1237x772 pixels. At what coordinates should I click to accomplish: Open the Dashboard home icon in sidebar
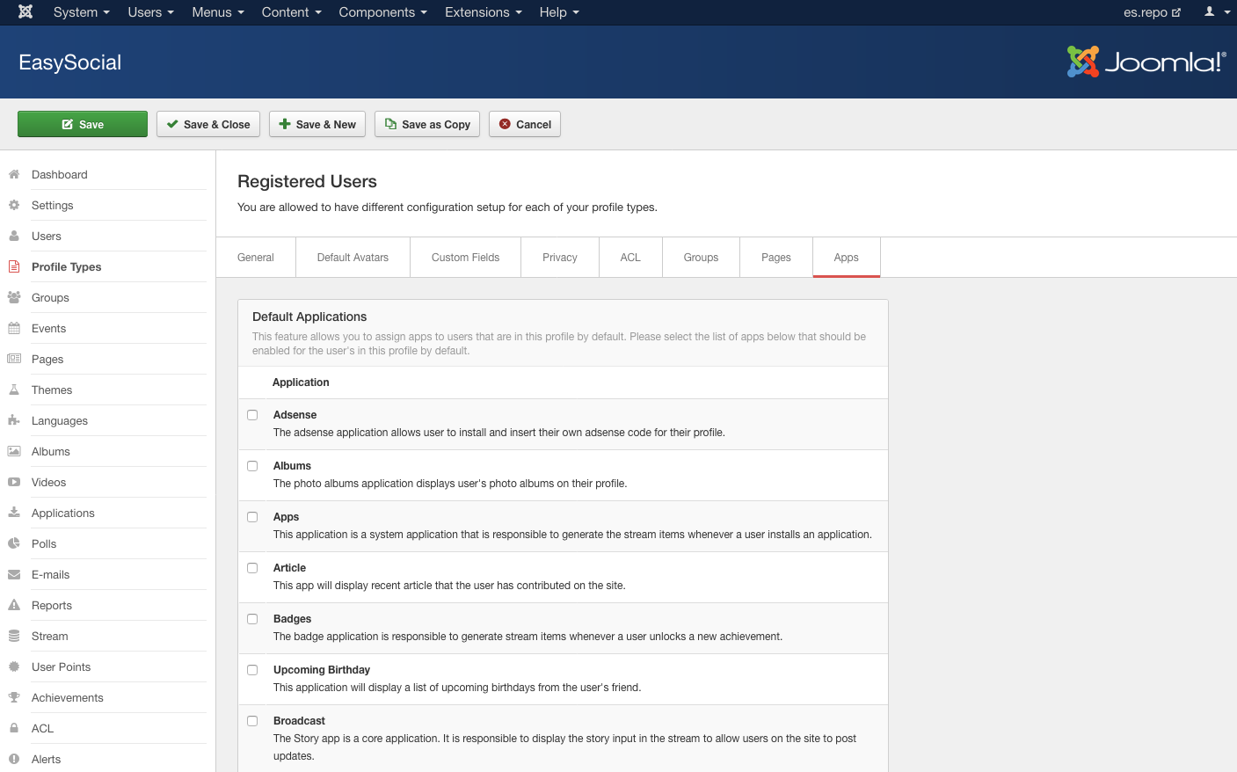(x=14, y=174)
